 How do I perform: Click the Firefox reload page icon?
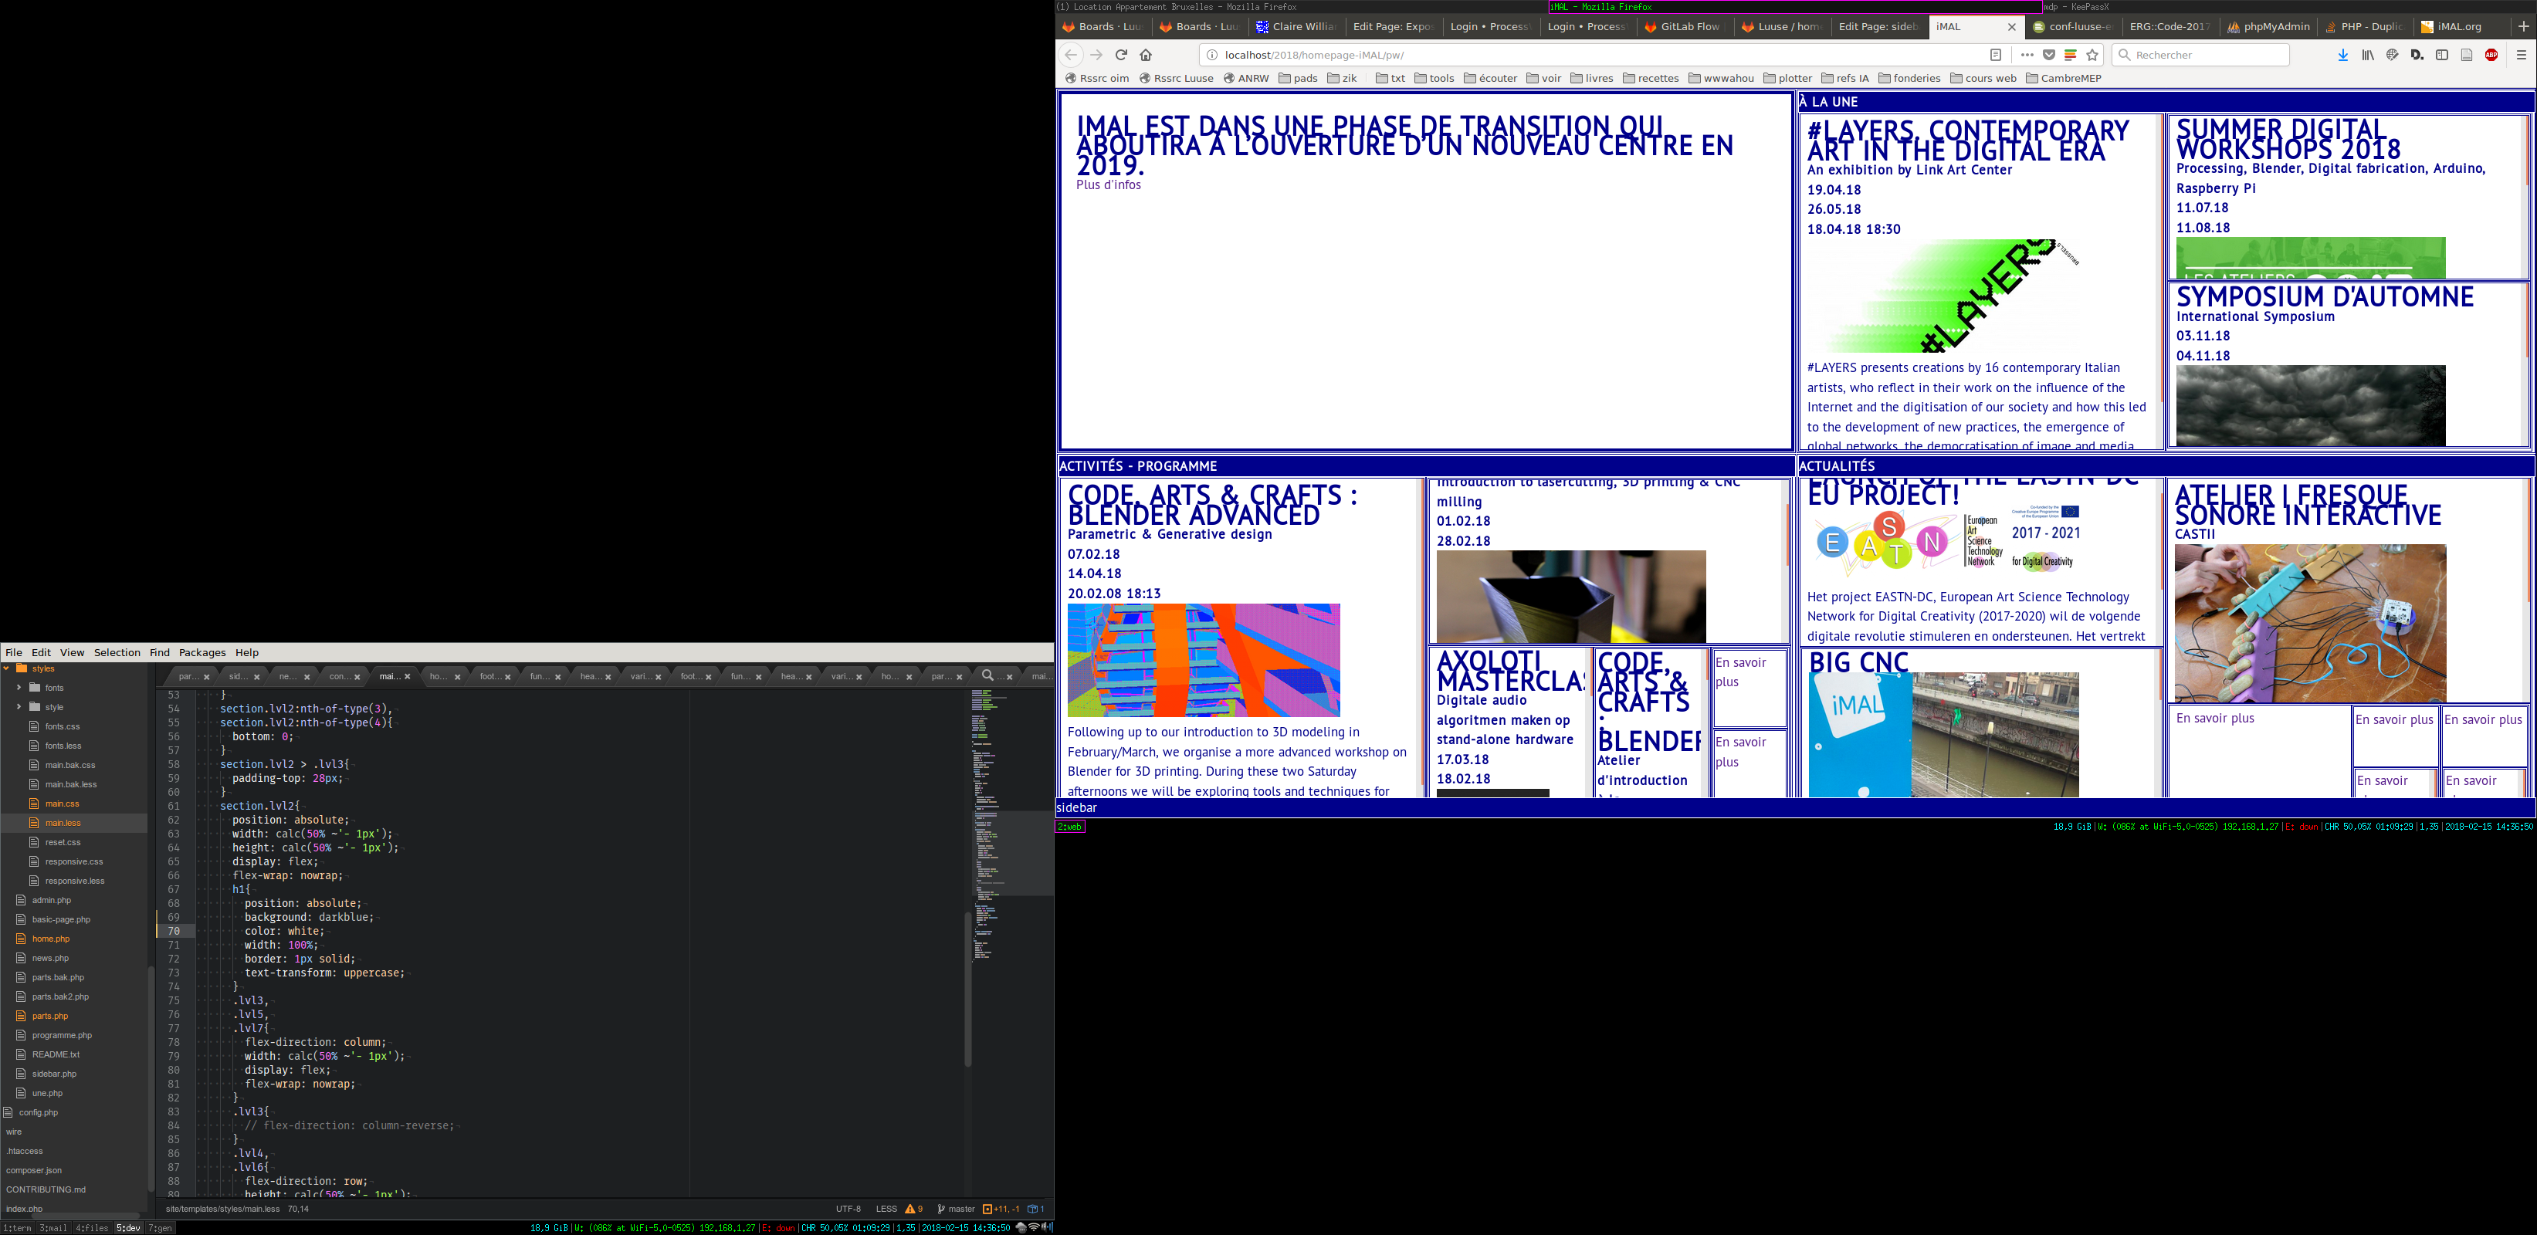click(1121, 55)
